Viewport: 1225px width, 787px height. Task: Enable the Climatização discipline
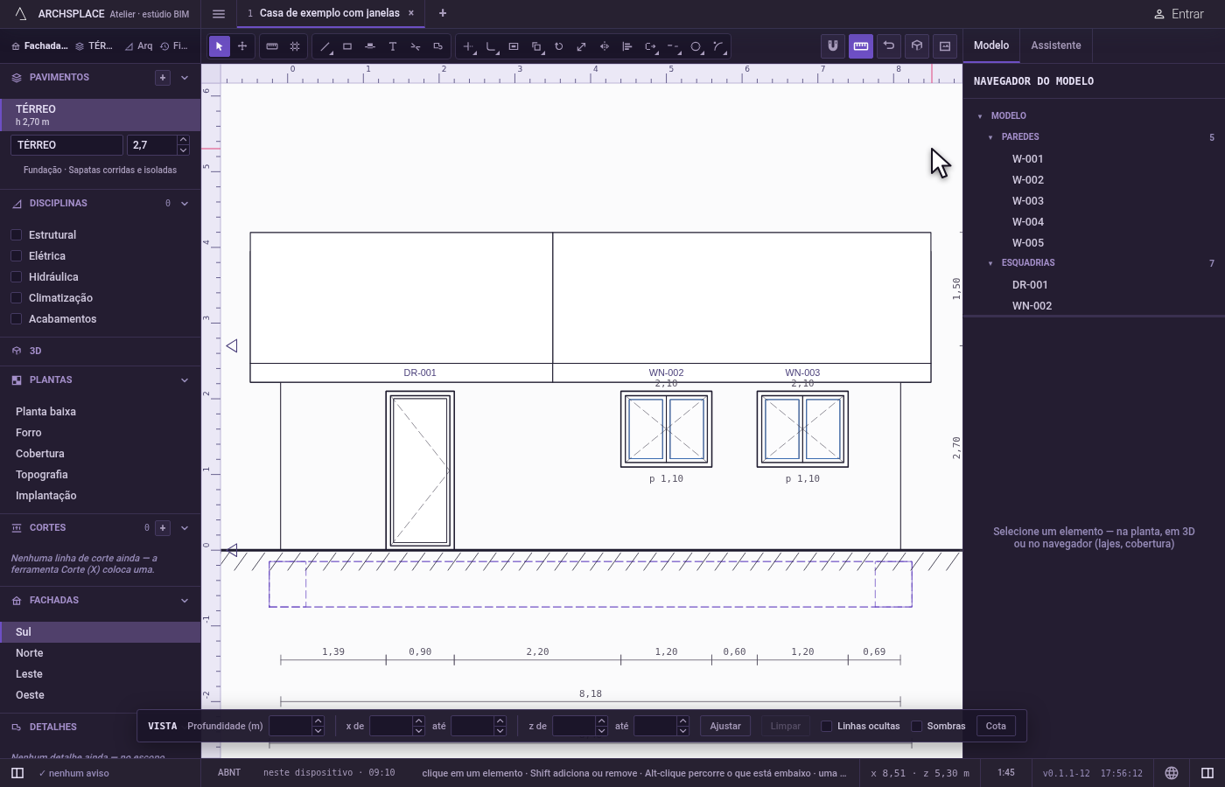[17, 298]
